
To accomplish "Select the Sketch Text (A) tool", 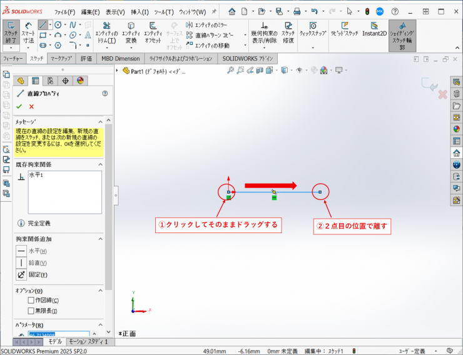I will pyautogui.click(x=88, y=35).
